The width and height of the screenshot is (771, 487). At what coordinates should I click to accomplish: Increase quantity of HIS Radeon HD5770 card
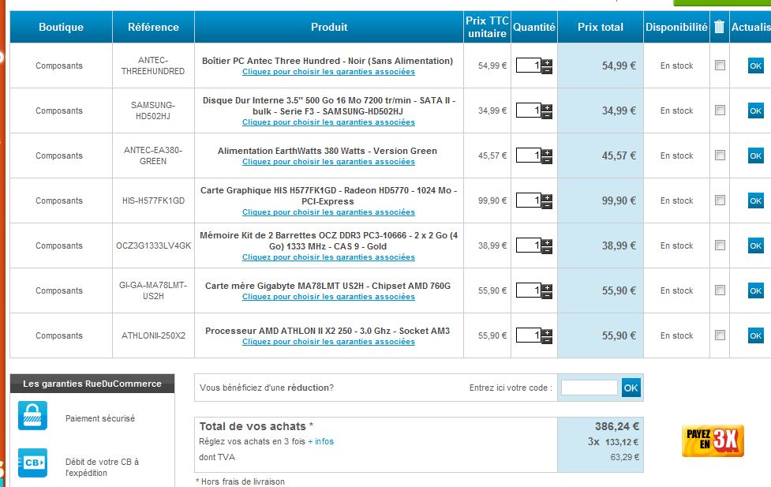[x=548, y=197]
